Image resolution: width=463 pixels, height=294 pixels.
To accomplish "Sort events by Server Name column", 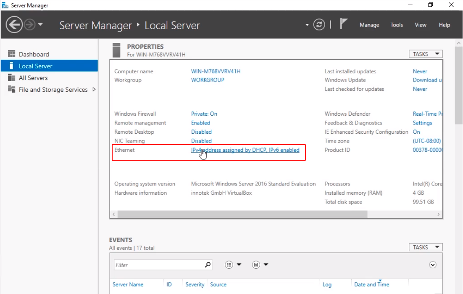I will coord(128,284).
